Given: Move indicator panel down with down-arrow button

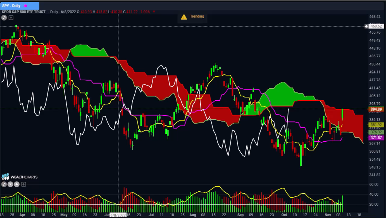Looking at the screenshot, I should [10, 184].
